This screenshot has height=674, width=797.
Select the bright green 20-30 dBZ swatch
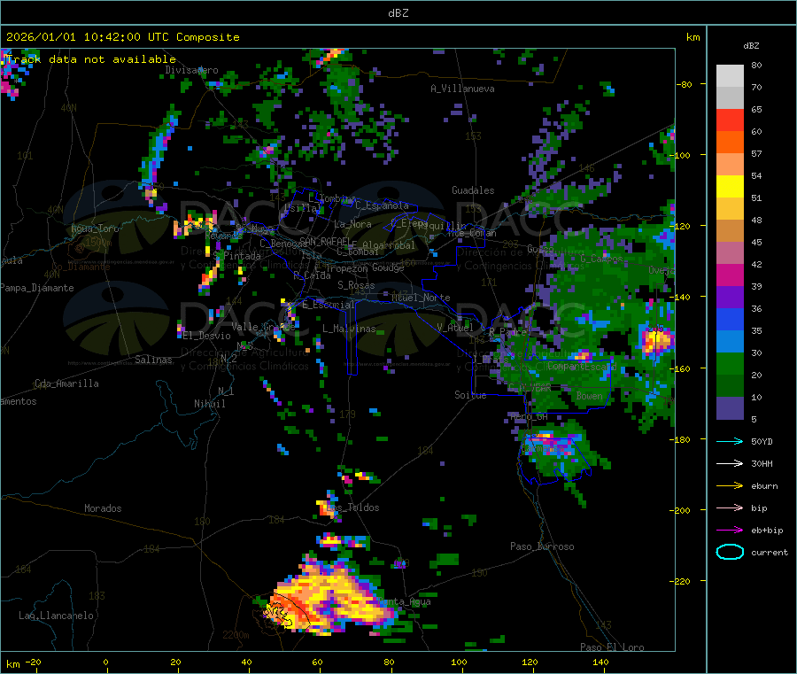(730, 363)
